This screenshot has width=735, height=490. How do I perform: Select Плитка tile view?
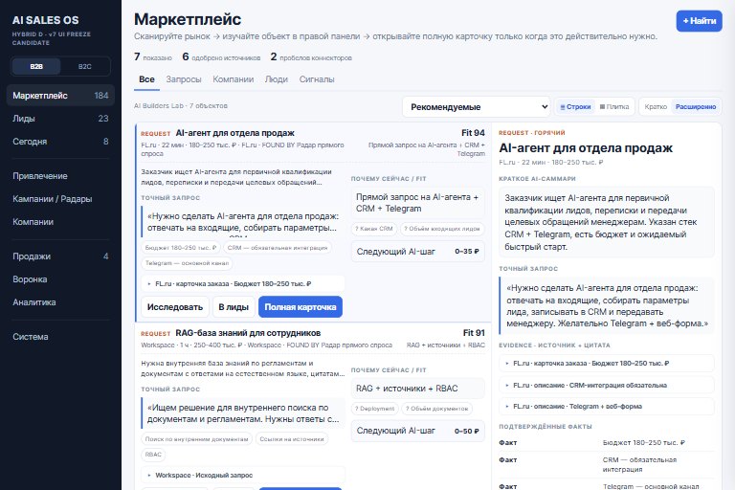614,107
